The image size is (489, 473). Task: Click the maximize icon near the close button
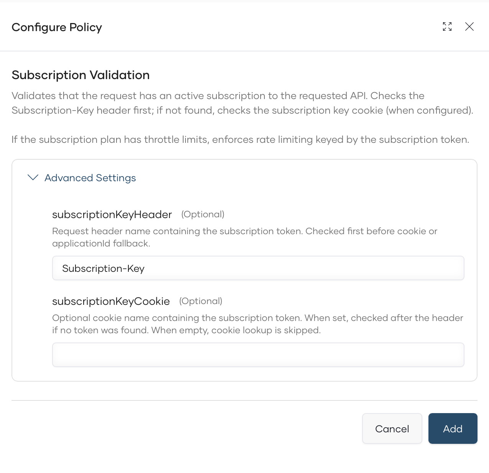447,27
